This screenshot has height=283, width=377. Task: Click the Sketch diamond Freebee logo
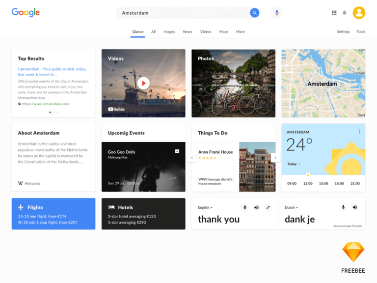coord(353,252)
